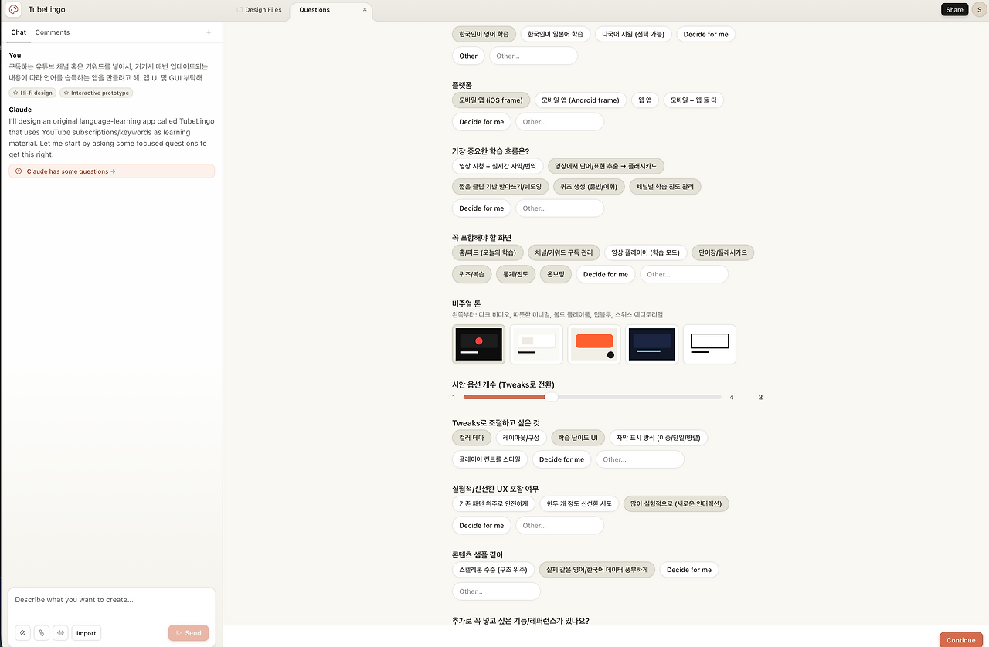Attach a file with the paperclip icon
The height and width of the screenshot is (647, 989).
42,633
